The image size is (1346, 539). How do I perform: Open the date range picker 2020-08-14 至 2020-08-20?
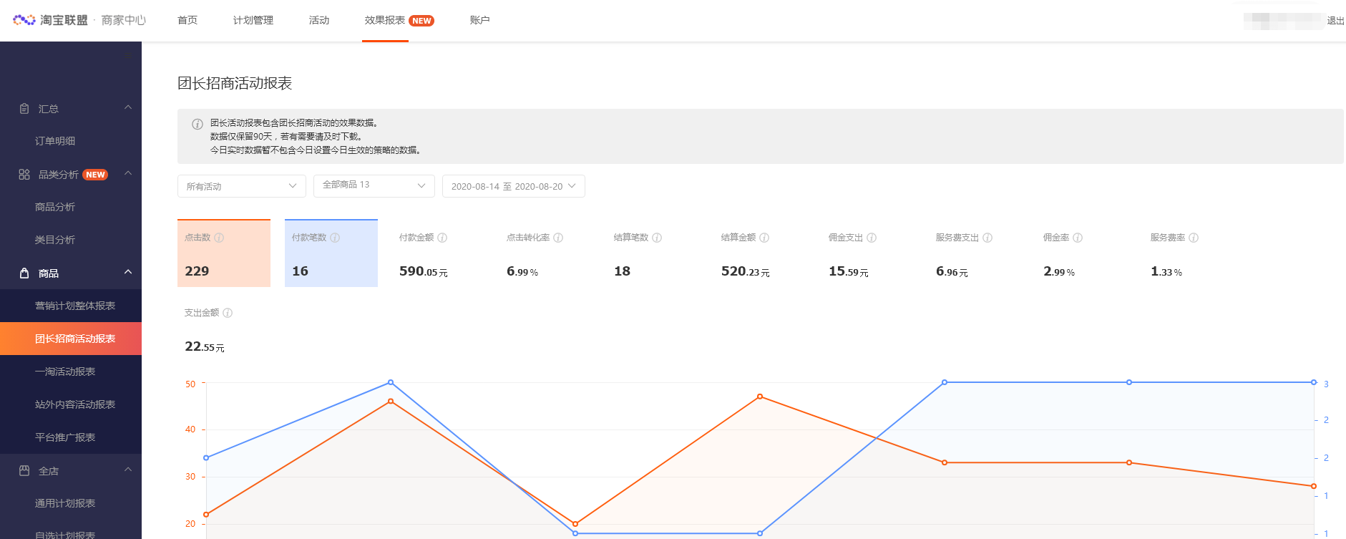coord(513,186)
